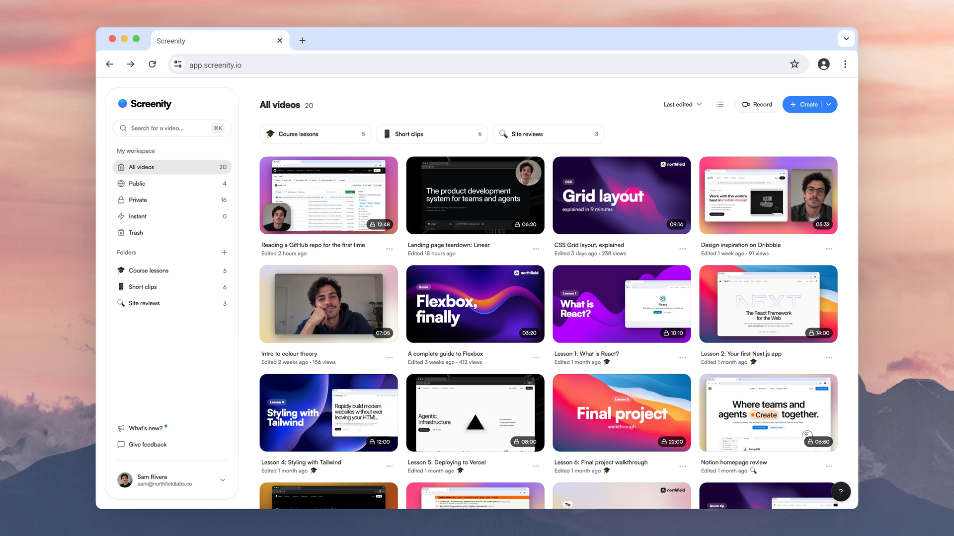The image size is (954, 536).
Task: Open the Grid layout video thumbnail
Action: (622, 196)
